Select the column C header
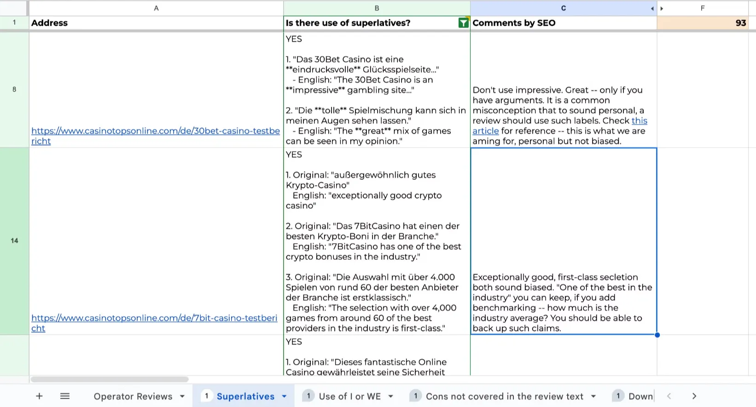Image resolution: width=756 pixels, height=407 pixels. [563, 8]
